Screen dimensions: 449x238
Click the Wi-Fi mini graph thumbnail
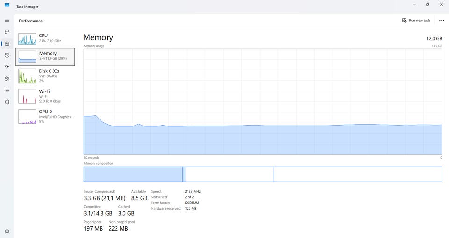(x=27, y=96)
